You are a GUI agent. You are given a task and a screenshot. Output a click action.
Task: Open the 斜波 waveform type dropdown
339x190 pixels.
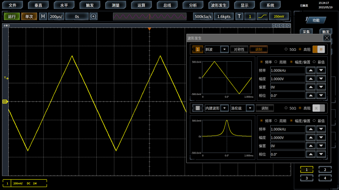(x=224, y=50)
